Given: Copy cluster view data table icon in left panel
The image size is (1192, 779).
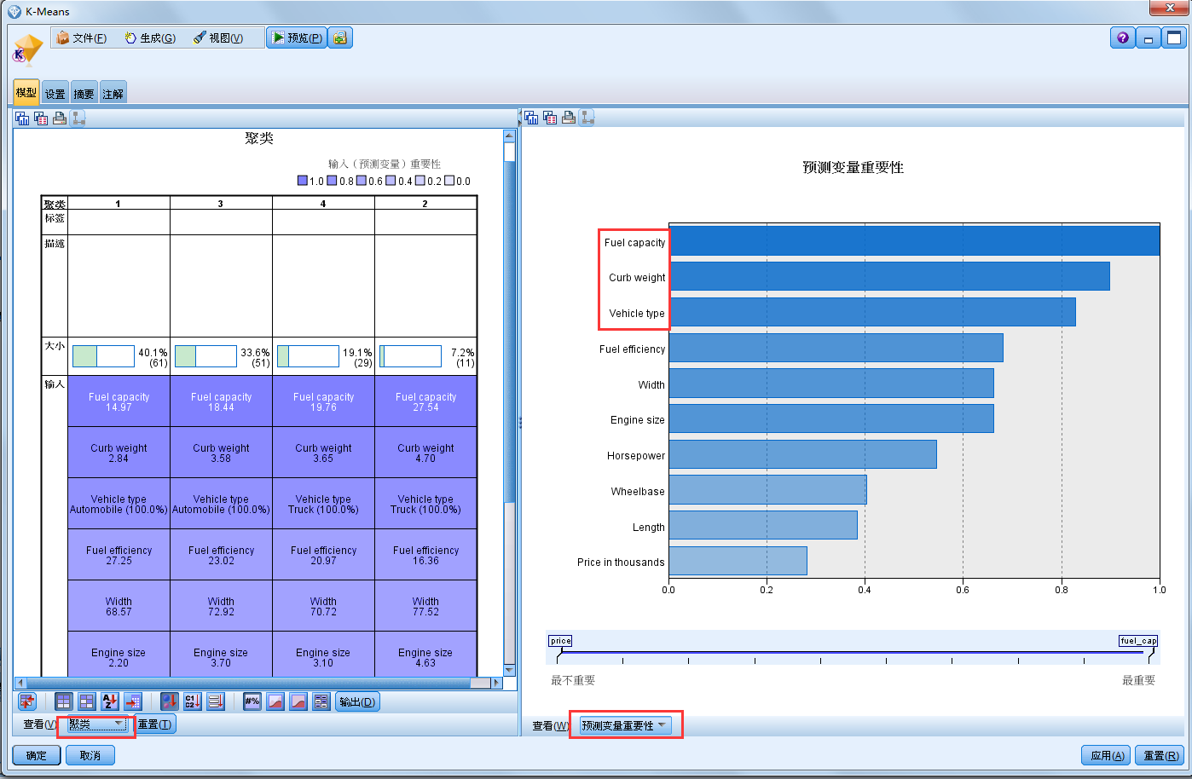Looking at the screenshot, I should coord(41,118).
